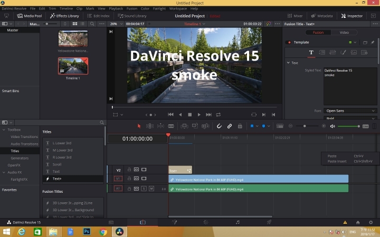Viewport: 380px width, 237px height.
Task: Click the Text+ clip on V2
Action: [180, 170]
